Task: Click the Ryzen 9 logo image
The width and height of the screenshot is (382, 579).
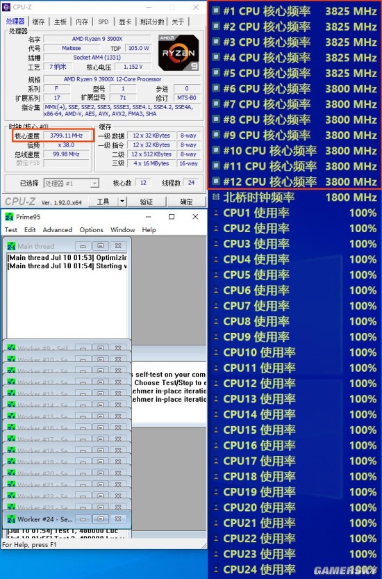Action: [x=178, y=52]
